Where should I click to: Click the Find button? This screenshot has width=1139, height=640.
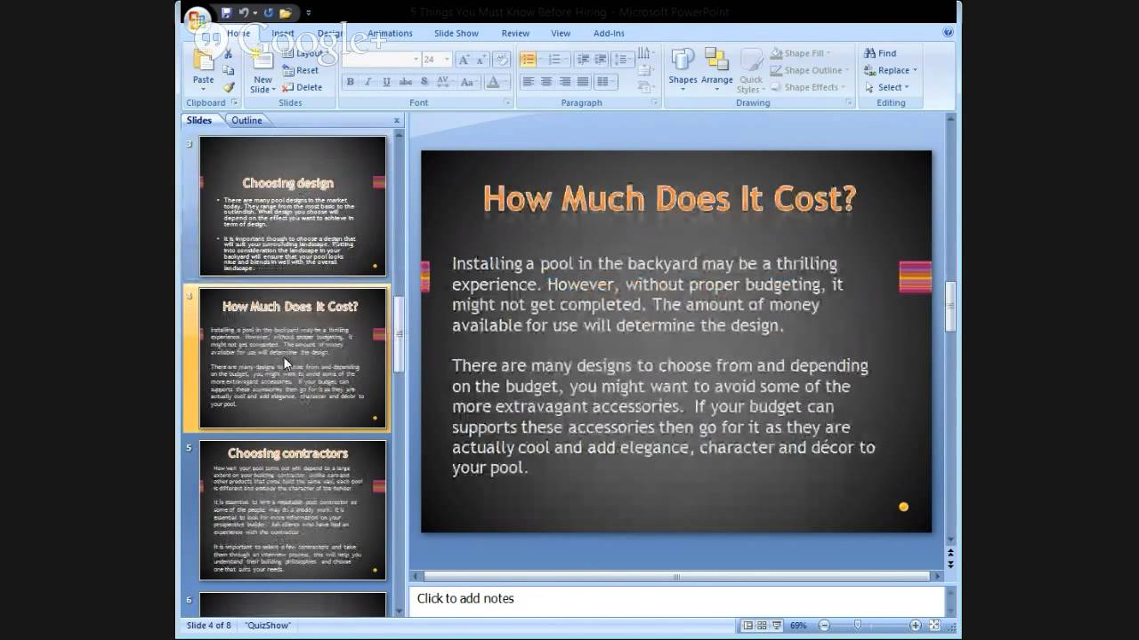click(880, 53)
